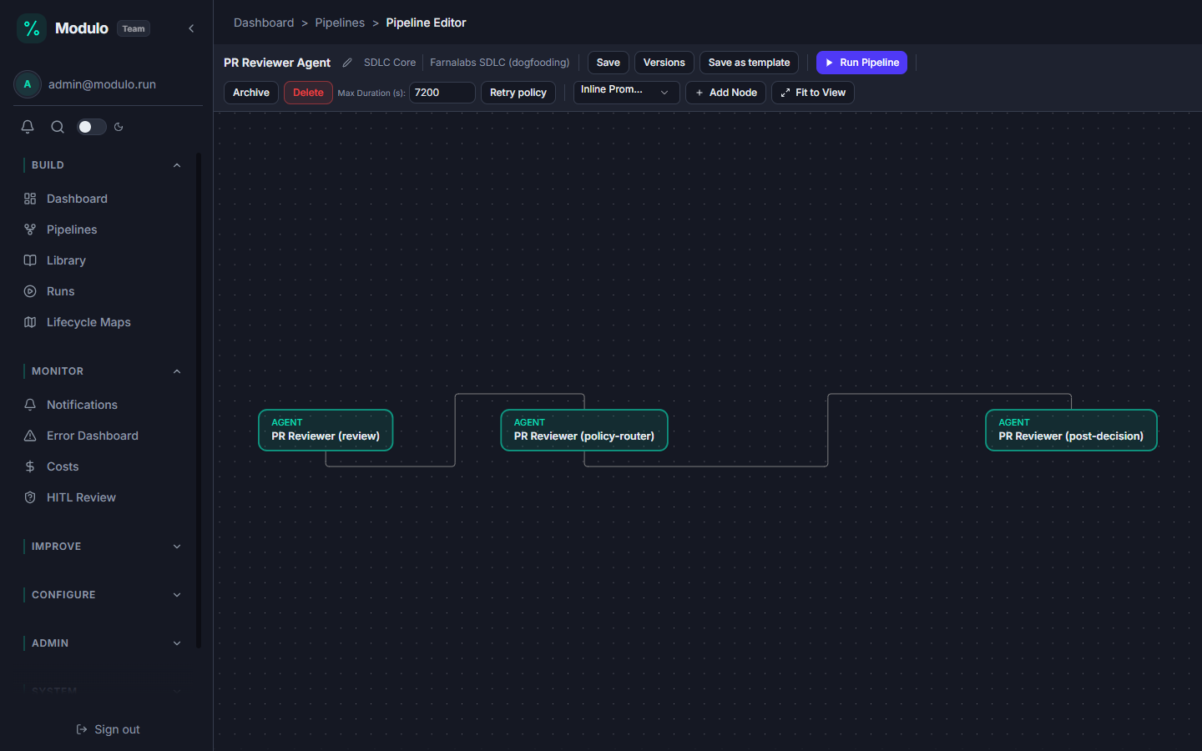Click the admin@modulo.run email text

(102, 84)
